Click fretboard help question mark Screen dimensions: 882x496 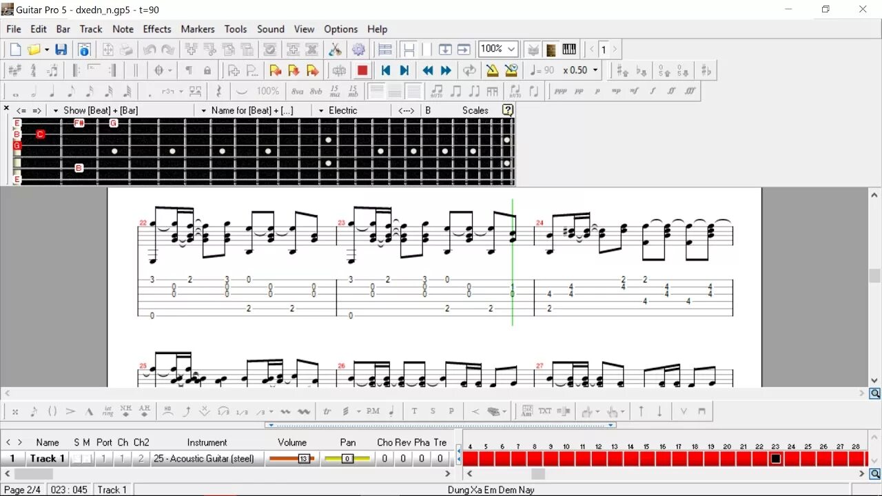pyautogui.click(x=508, y=110)
